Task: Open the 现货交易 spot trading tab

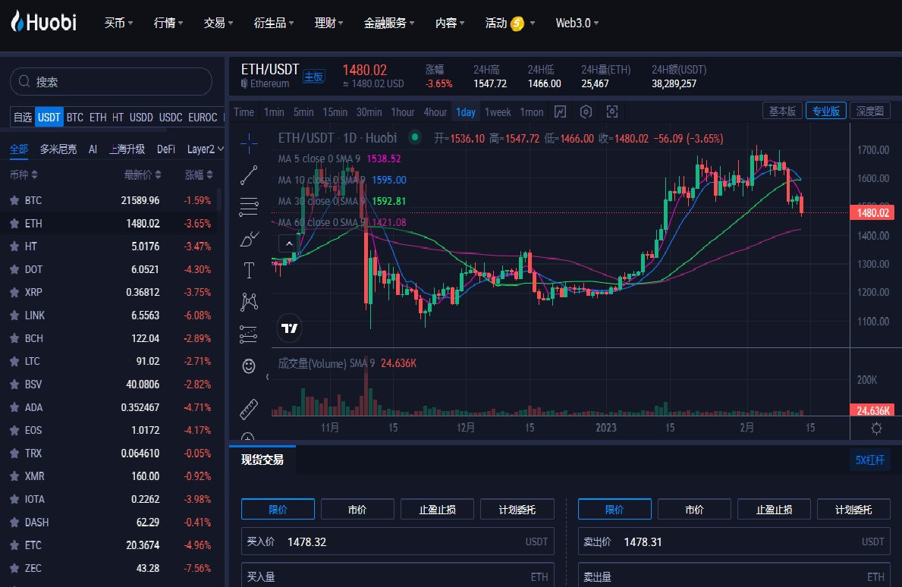Action: coord(262,460)
